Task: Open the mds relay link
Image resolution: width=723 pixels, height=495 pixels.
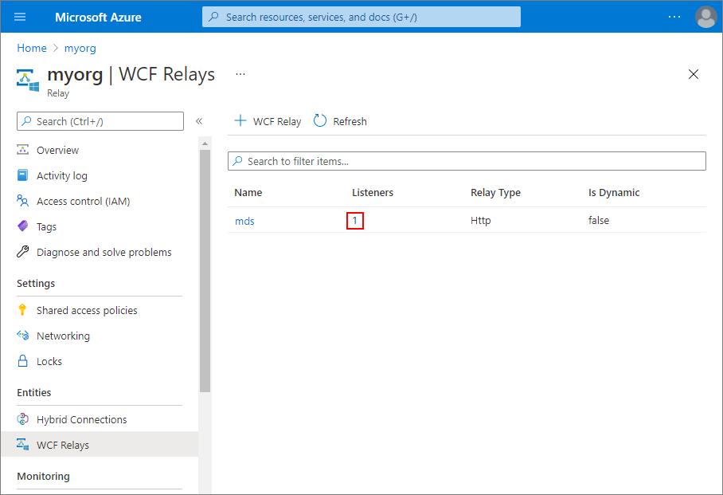Action: pyautogui.click(x=244, y=221)
